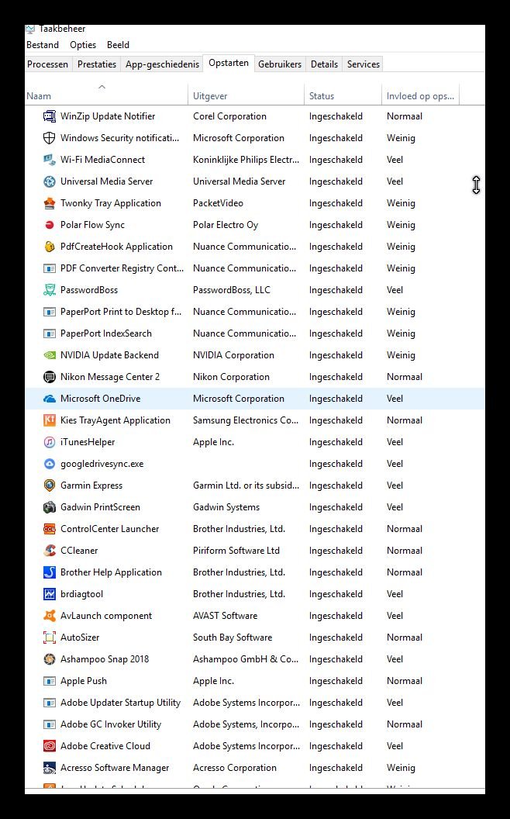510x819 pixels.
Task: Click the Acresso Software Manager icon
Action: pos(49,768)
